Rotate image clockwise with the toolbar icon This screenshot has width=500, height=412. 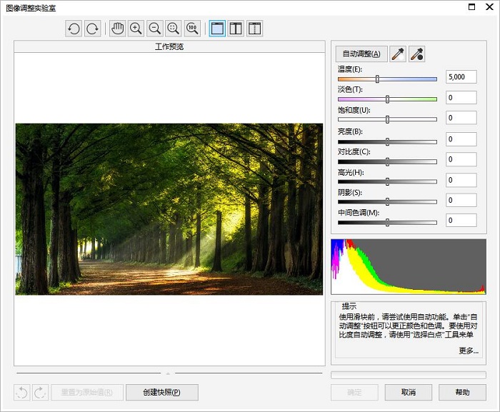93,29
